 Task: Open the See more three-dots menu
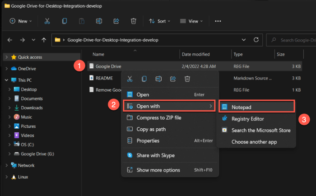coord(218,21)
